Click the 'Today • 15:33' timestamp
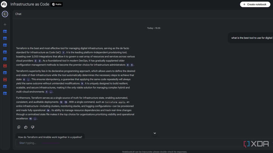This screenshot has height=153, width=273. click(x=154, y=28)
